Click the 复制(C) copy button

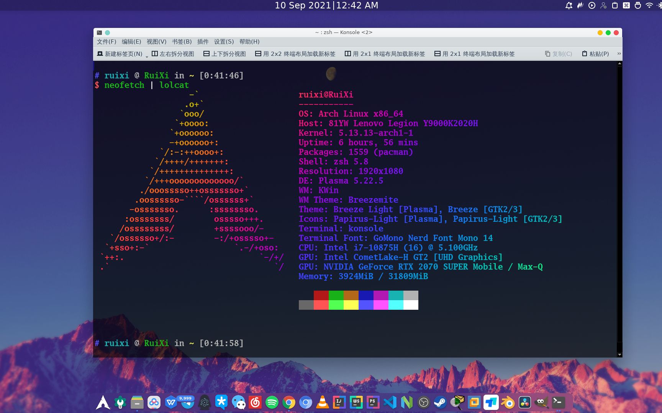(x=559, y=54)
